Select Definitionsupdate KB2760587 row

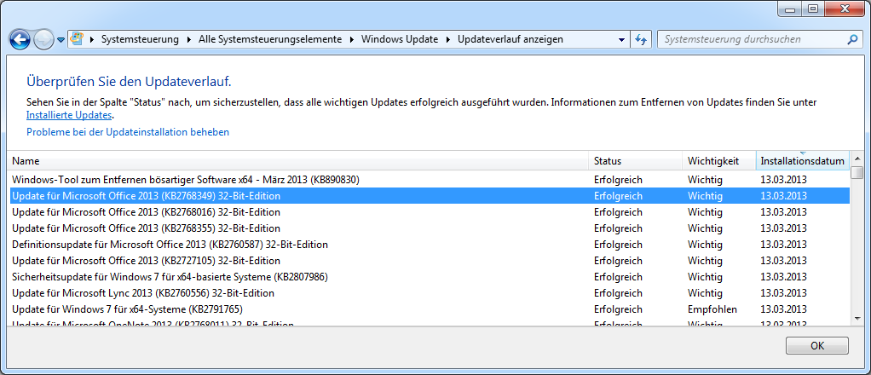point(429,244)
